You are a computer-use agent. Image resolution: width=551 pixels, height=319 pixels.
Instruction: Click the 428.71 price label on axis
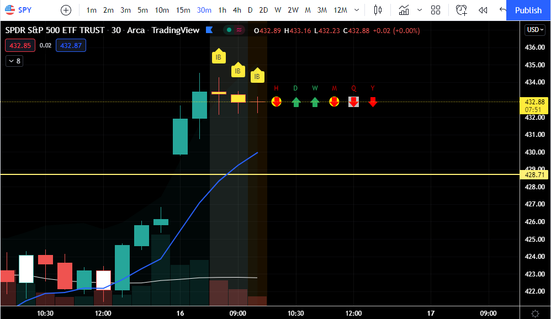coord(534,174)
